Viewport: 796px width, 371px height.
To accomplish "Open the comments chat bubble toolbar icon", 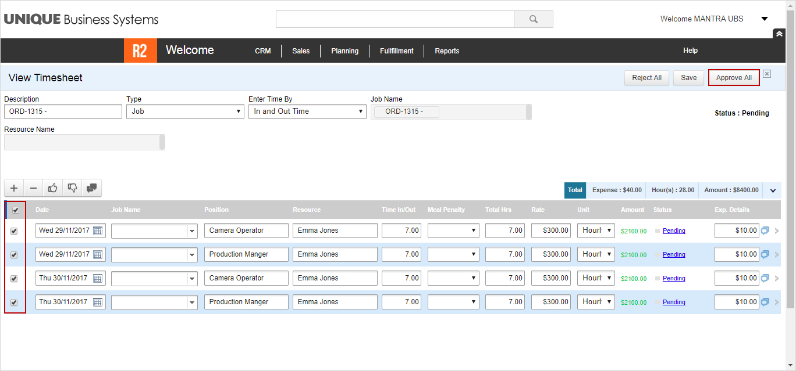I will (x=92, y=188).
